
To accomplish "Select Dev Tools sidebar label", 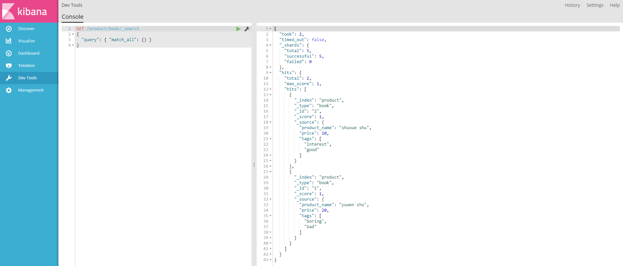I will click(28, 78).
